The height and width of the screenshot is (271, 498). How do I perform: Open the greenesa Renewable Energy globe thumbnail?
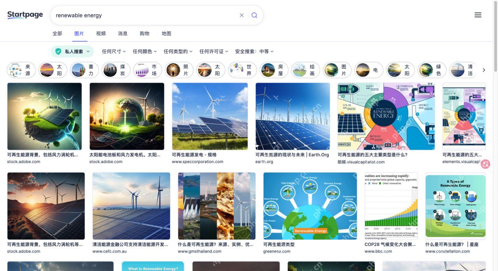[x=310, y=206]
